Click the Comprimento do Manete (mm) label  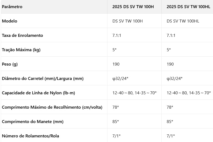[x=33, y=121]
